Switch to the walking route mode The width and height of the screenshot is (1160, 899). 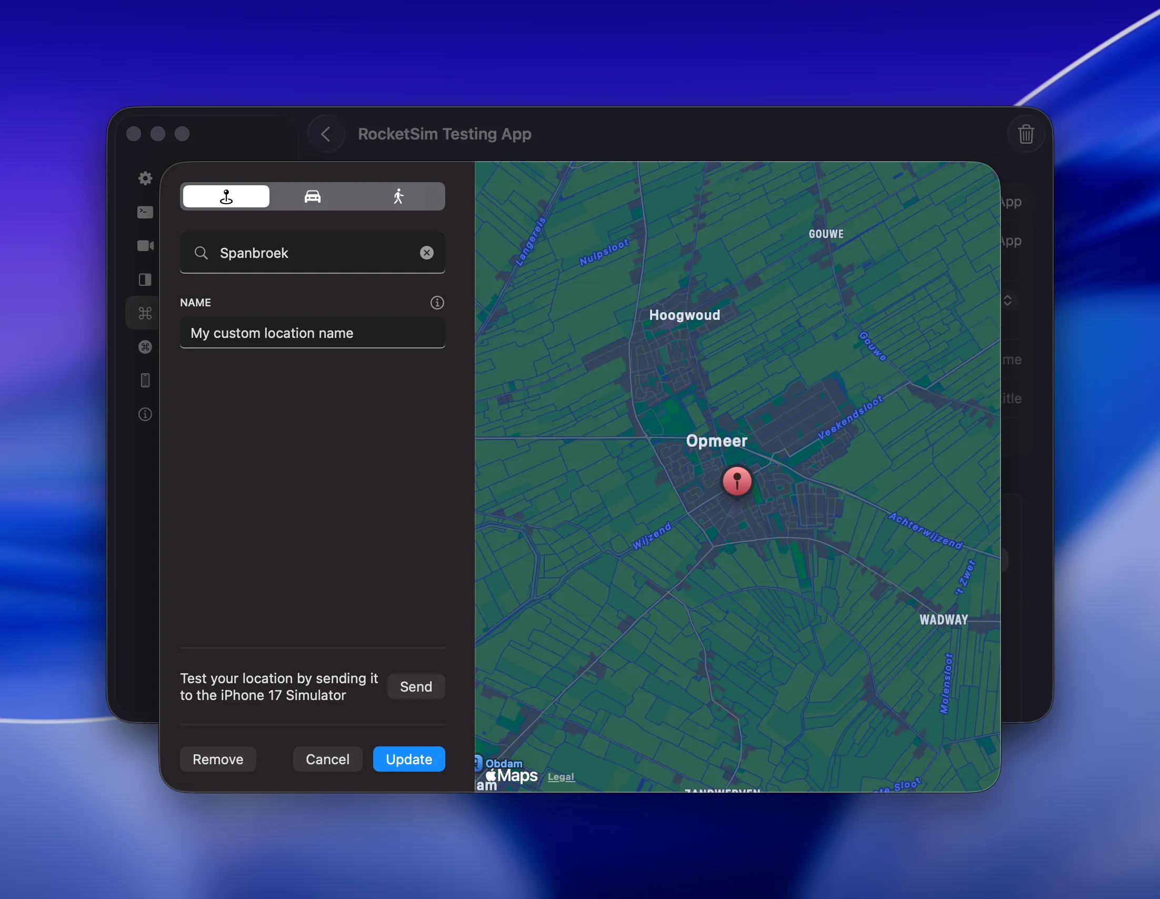click(x=398, y=196)
